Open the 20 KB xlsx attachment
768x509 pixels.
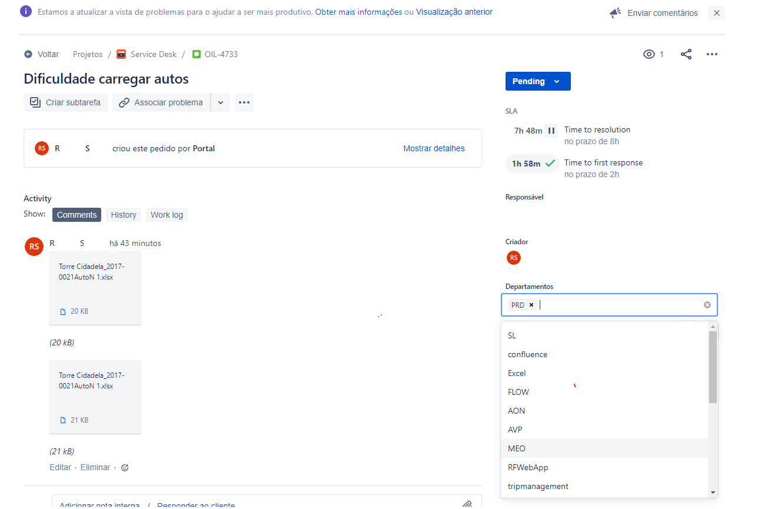click(x=95, y=288)
